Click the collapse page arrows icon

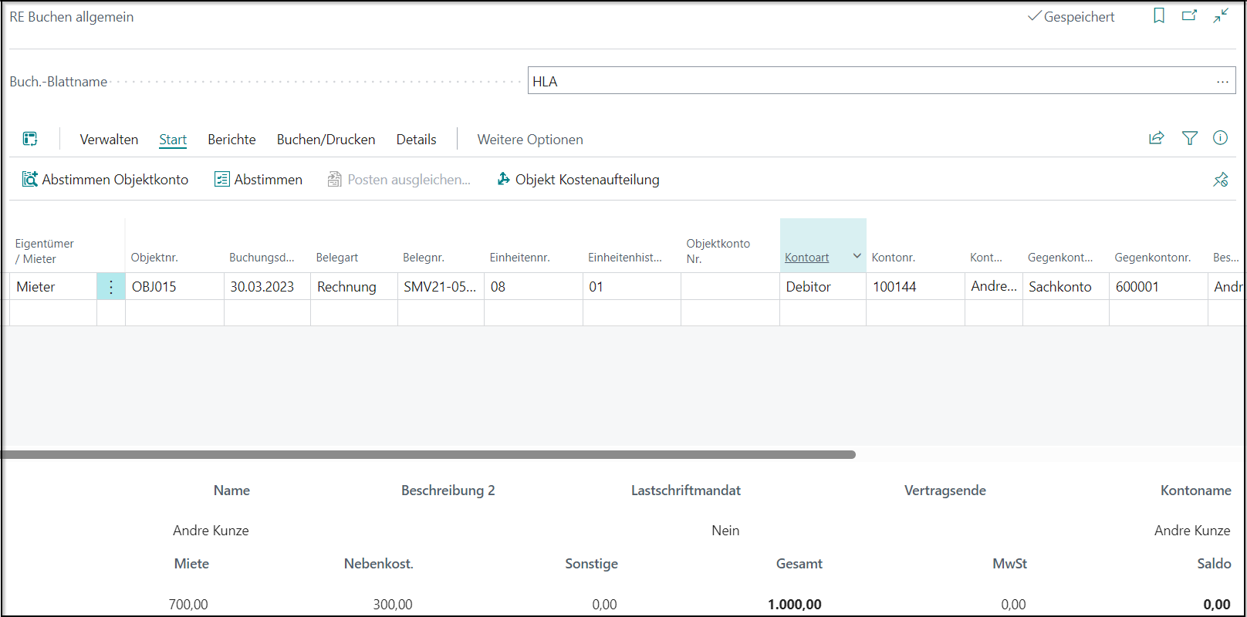[x=1221, y=16]
